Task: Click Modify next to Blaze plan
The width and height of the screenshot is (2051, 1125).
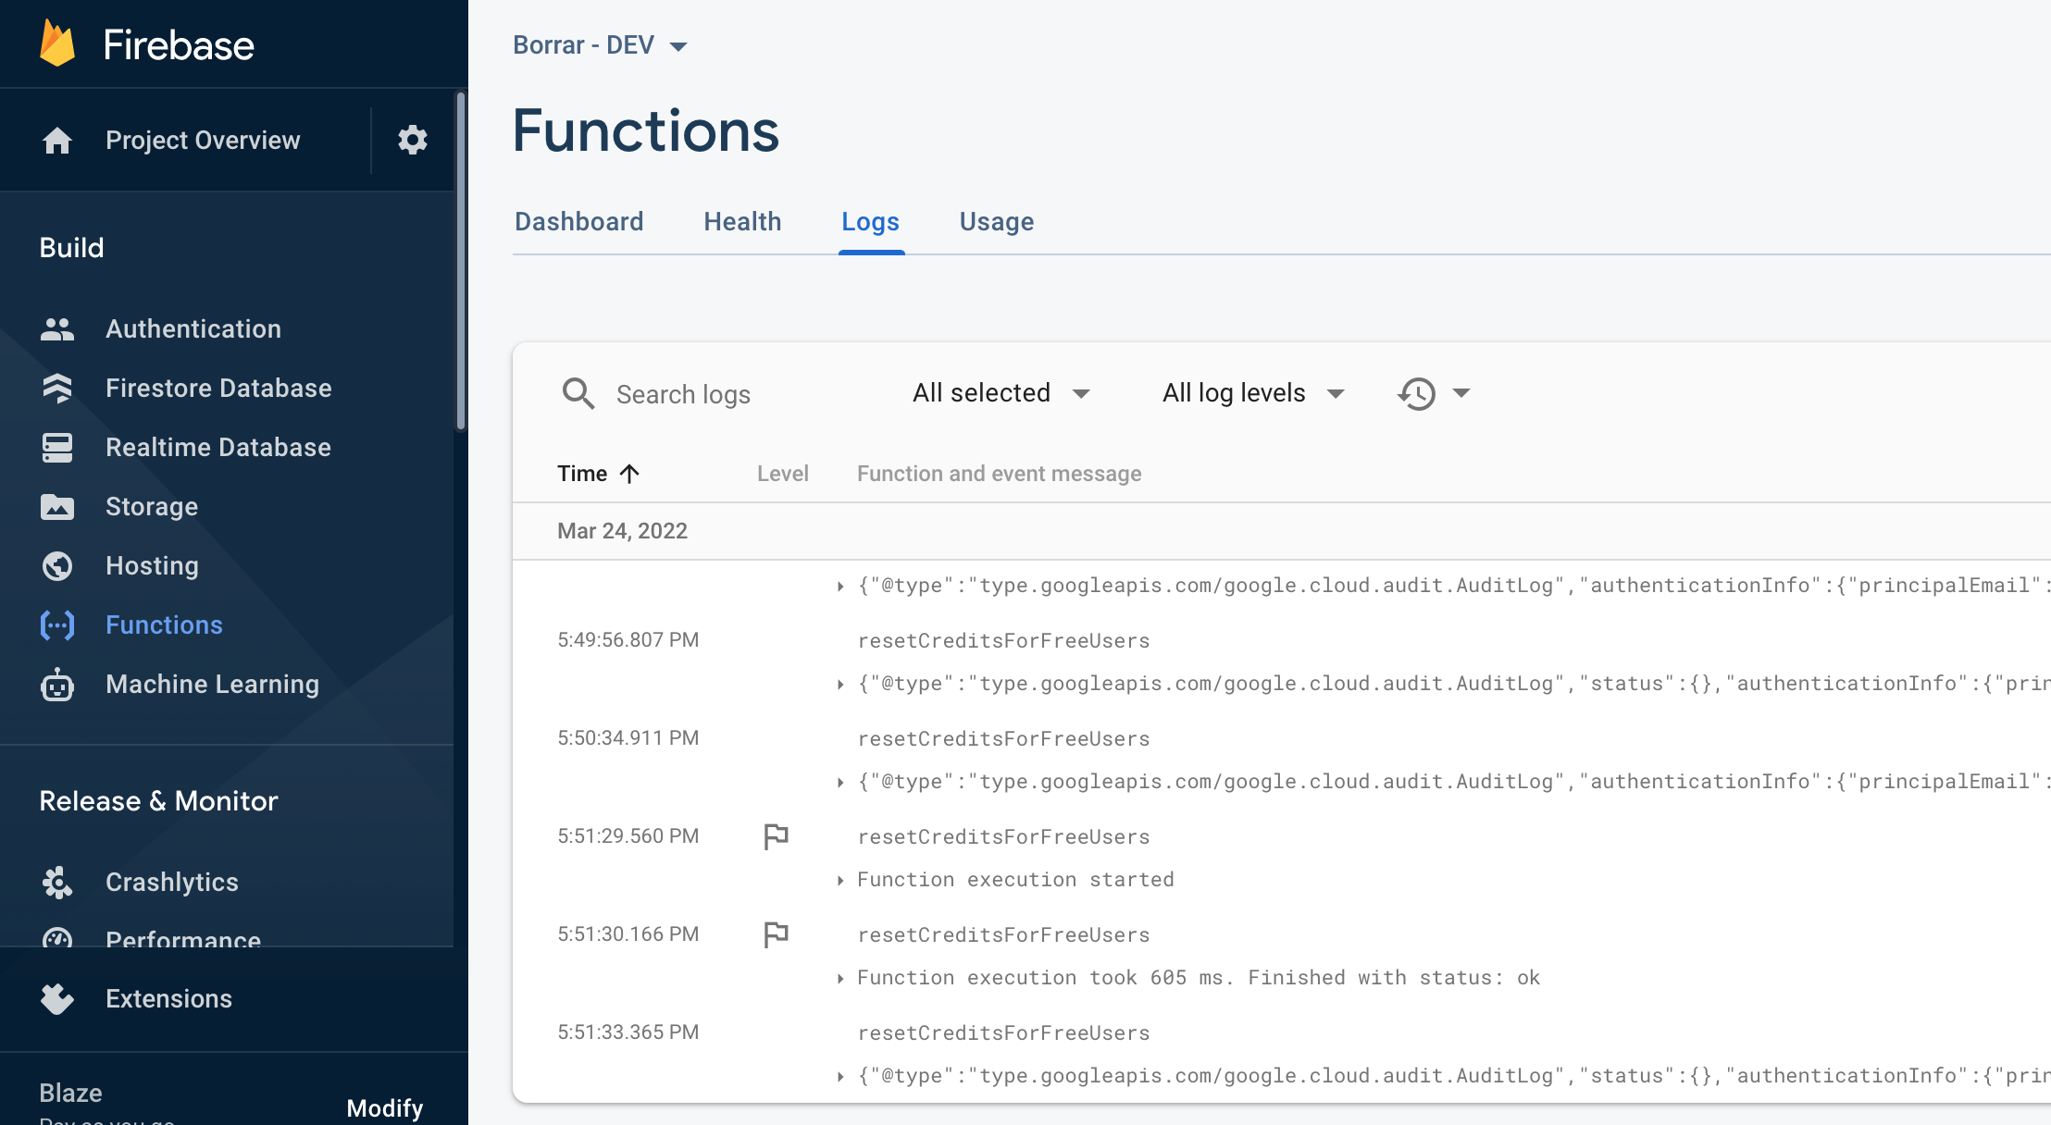Action: (x=384, y=1107)
